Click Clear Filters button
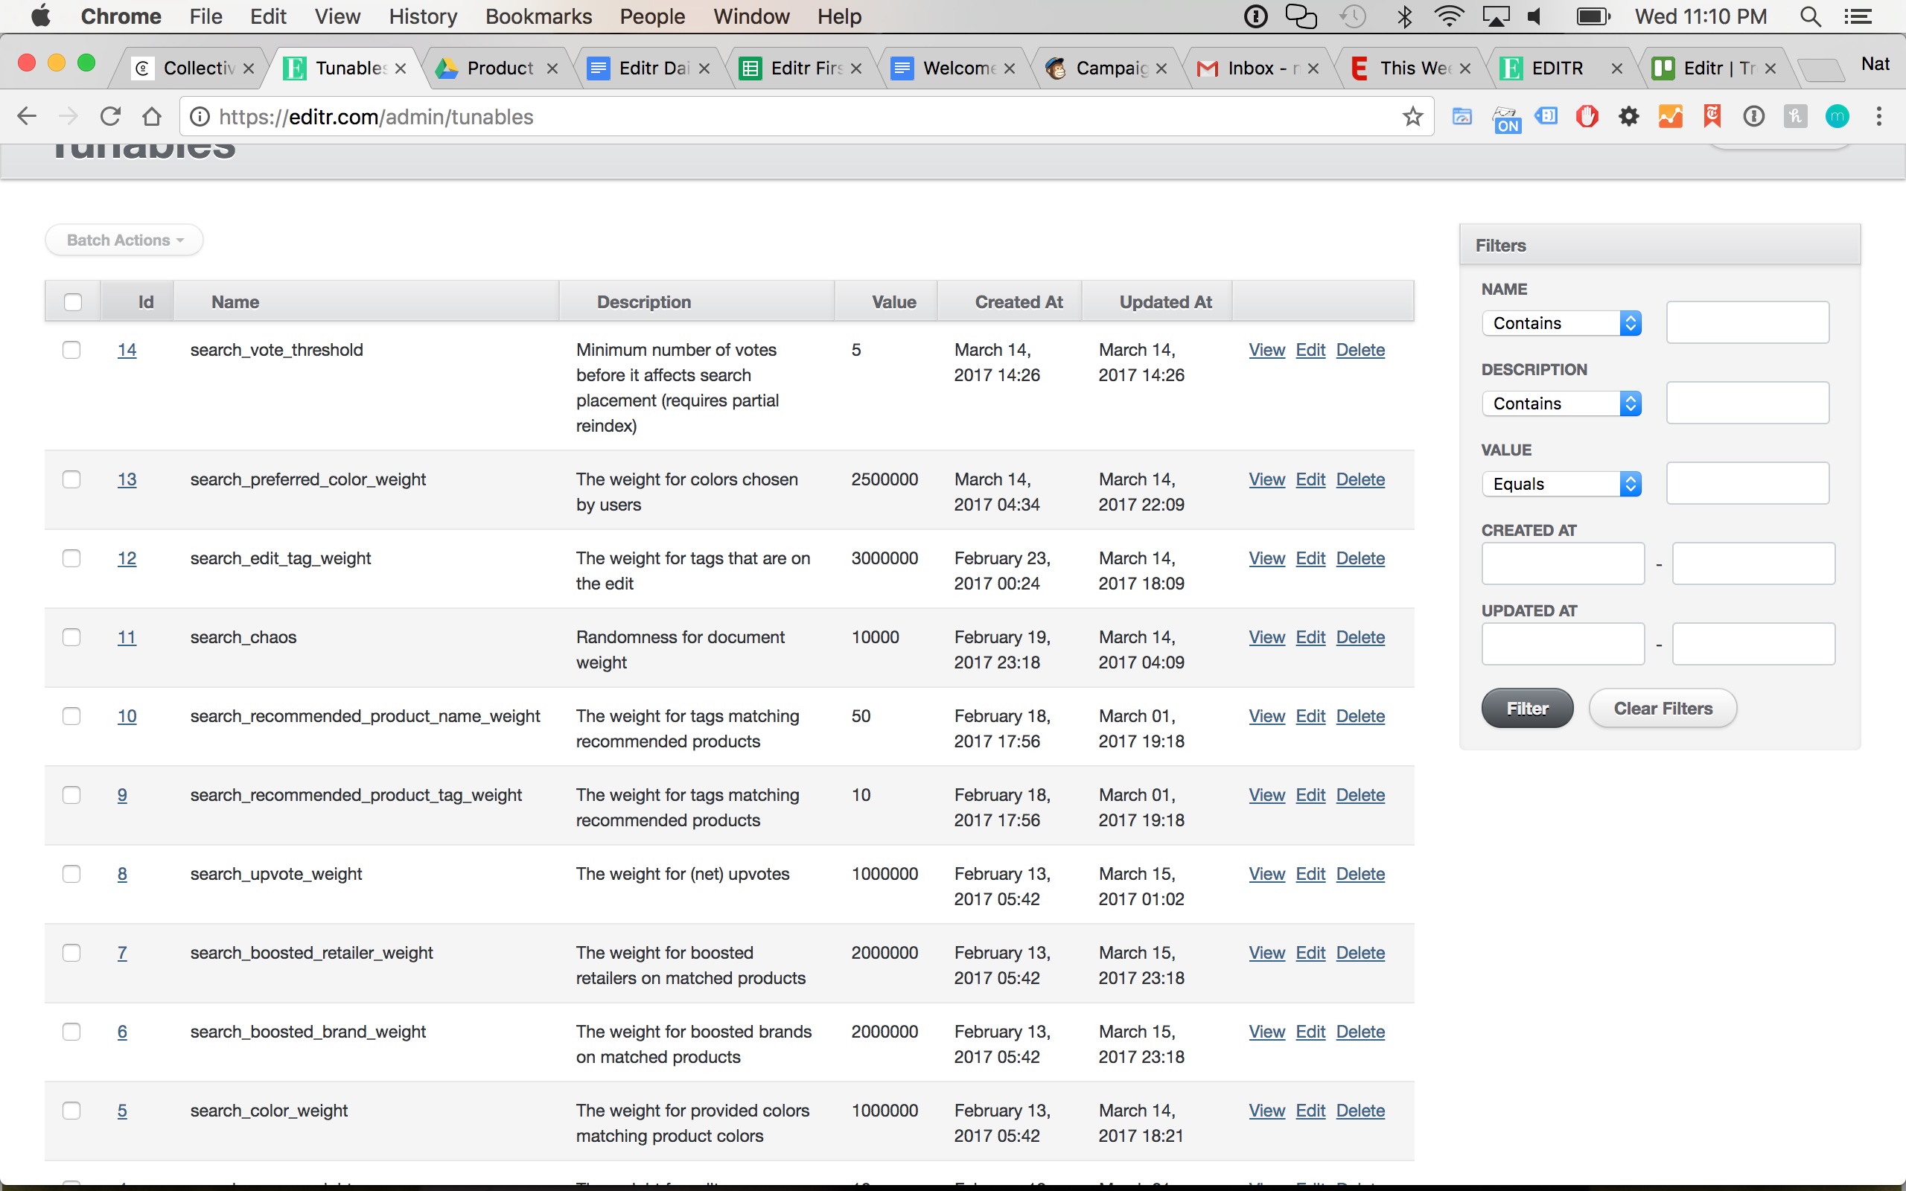 [x=1663, y=708]
